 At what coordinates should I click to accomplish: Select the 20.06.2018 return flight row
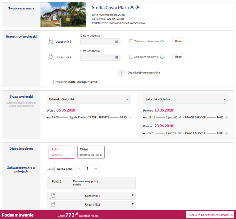185,133
